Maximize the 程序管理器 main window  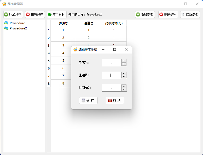186,4
